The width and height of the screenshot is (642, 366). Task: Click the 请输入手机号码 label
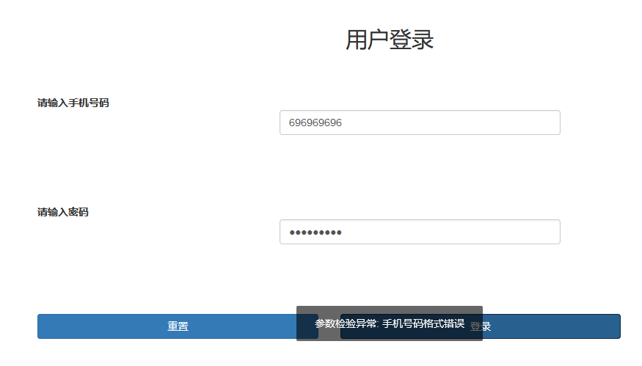tap(73, 103)
